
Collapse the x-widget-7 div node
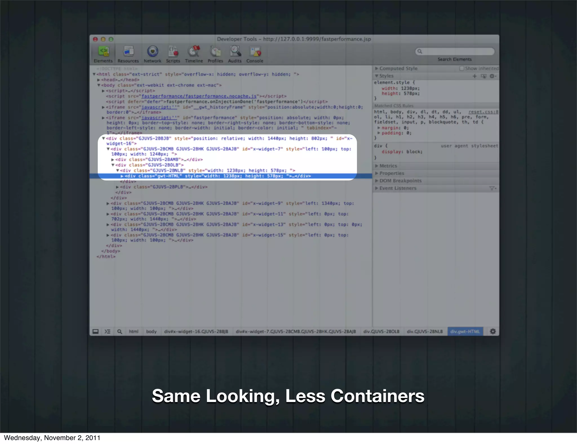coord(108,149)
